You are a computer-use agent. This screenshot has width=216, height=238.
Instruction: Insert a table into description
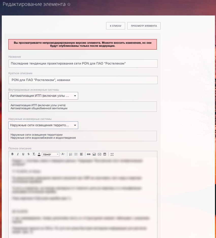coord(105,154)
